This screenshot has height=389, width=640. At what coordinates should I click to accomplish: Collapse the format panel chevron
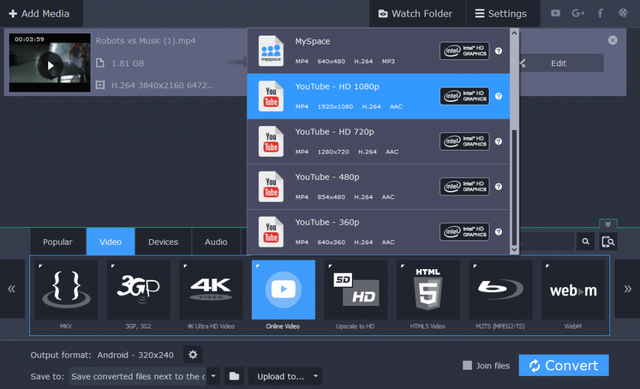(608, 224)
